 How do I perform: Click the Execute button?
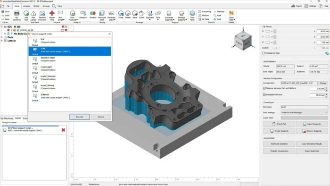pos(80,117)
